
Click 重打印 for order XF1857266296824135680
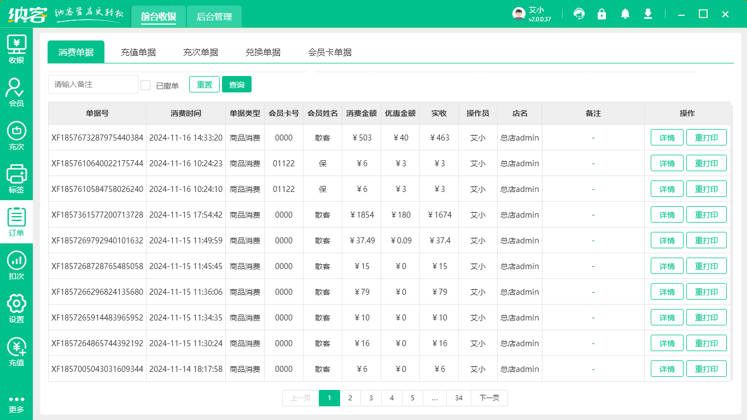click(x=707, y=292)
